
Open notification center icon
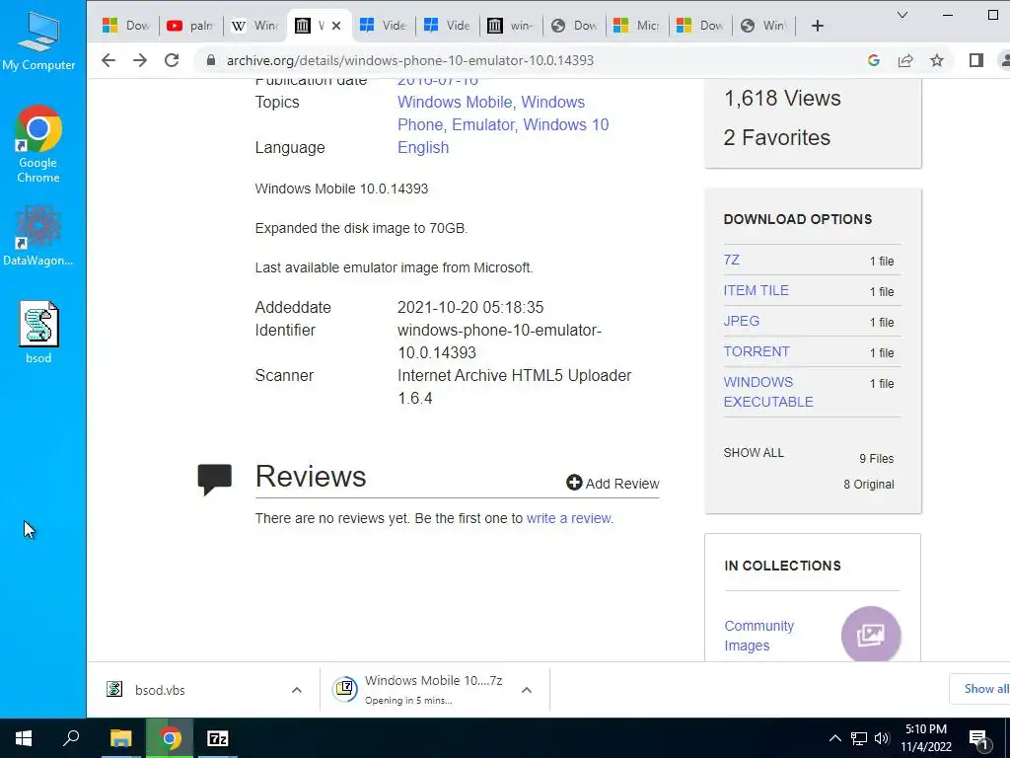point(978,739)
